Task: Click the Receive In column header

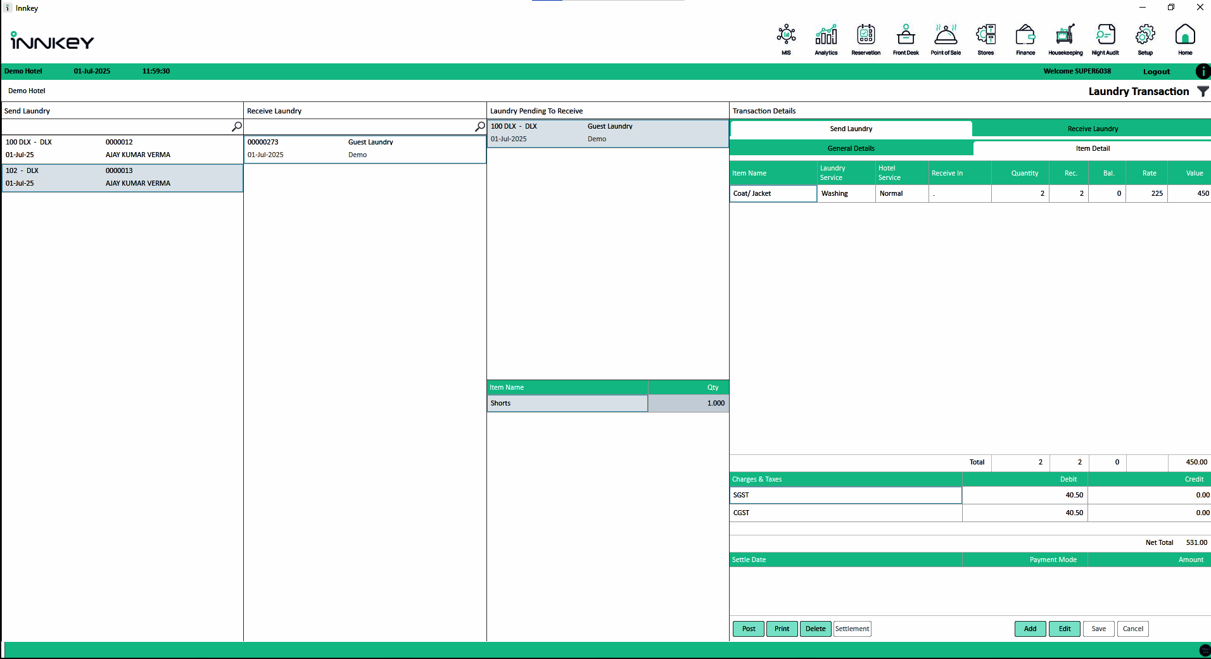Action: click(x=960, y=173)
